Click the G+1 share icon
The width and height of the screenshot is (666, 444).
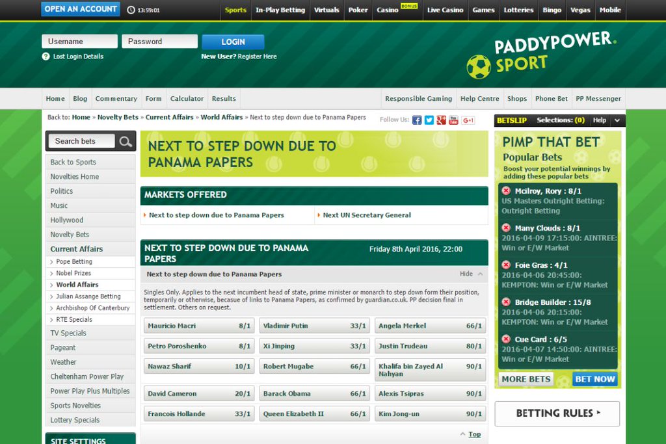click(468, 120)
